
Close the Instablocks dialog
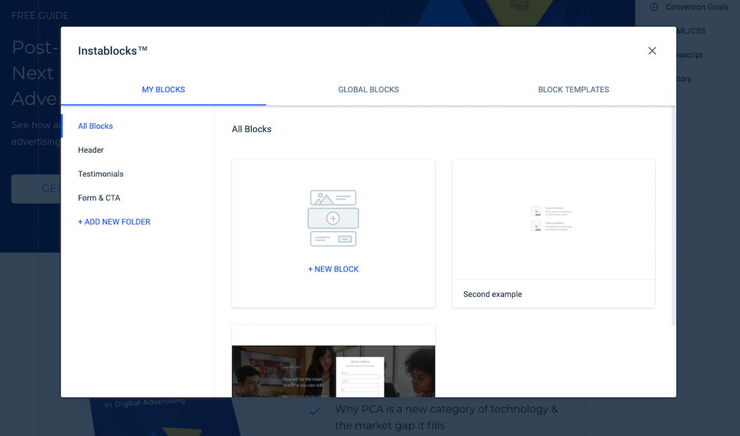[652, 51]
